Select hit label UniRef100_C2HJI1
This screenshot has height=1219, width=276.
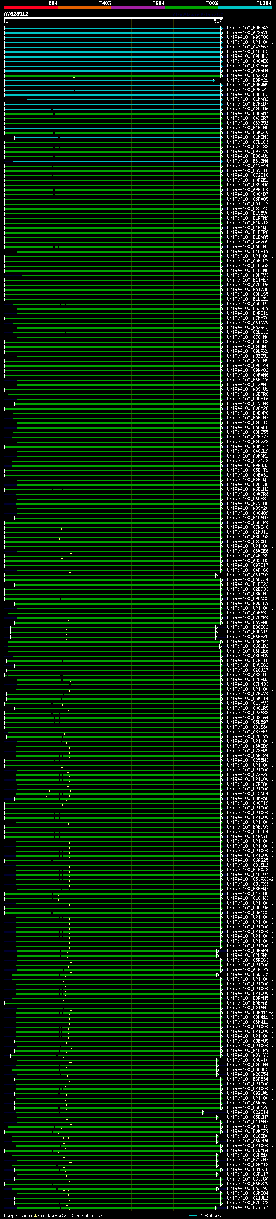pyautogui.click(x=248, y=532)
